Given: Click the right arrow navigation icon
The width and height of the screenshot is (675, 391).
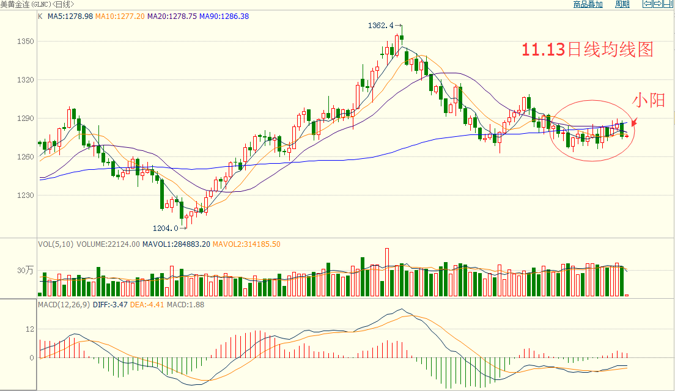Looking at the screenshot, I should tap(658, 4).
